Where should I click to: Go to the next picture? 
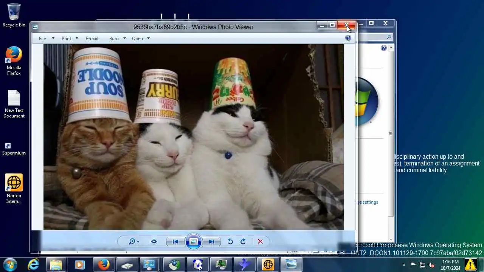point(211,241)
